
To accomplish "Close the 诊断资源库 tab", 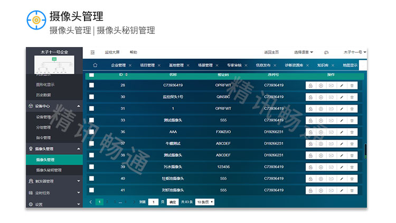I will click(307, 65).
